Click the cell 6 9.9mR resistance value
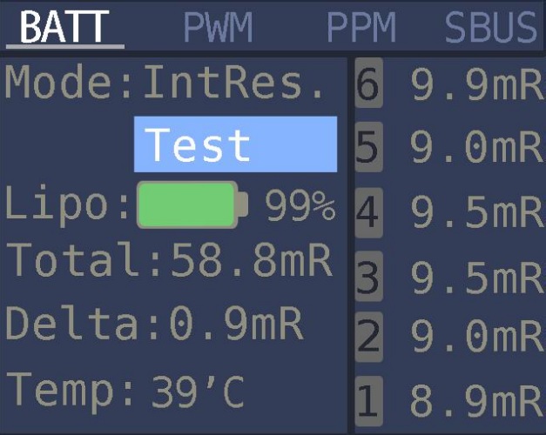The image size is (546, 435). [x=477, y=84]
